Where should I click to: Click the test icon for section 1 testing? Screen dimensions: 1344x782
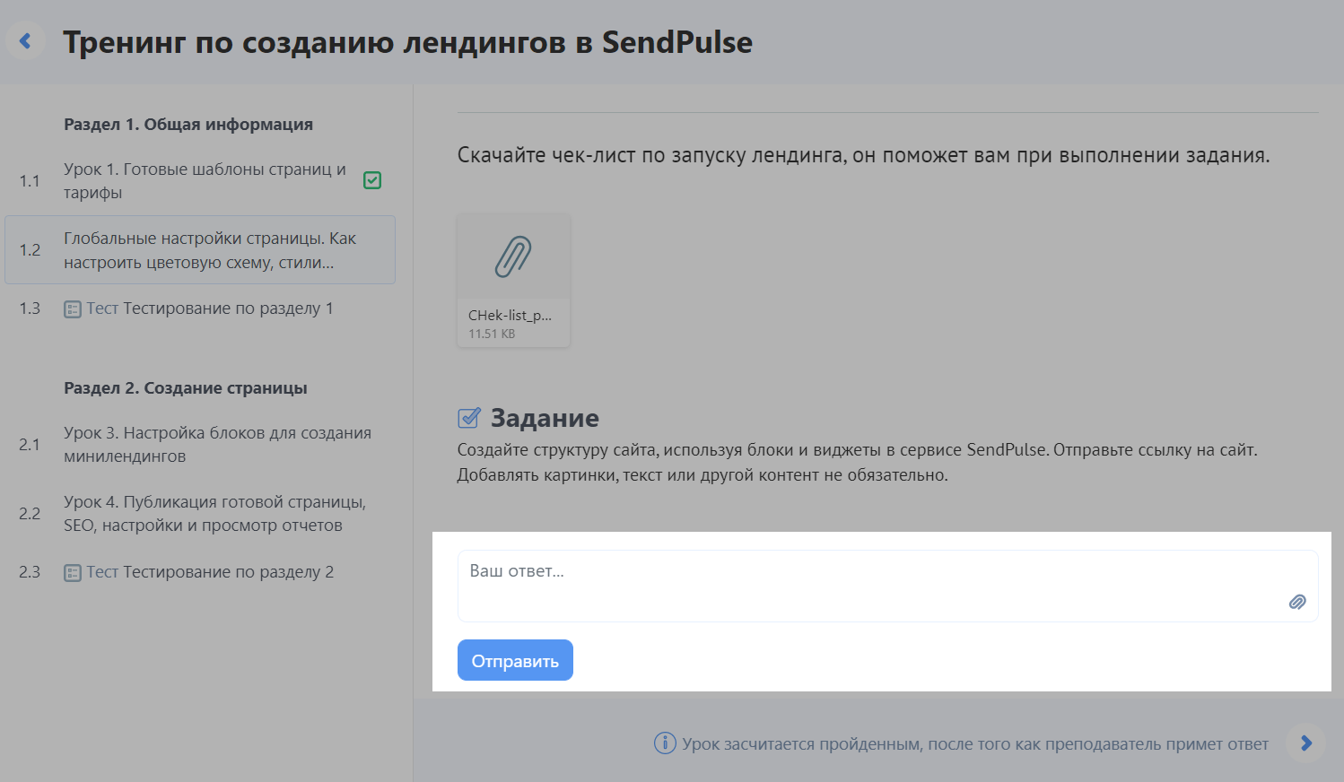(x=73, y=309)
